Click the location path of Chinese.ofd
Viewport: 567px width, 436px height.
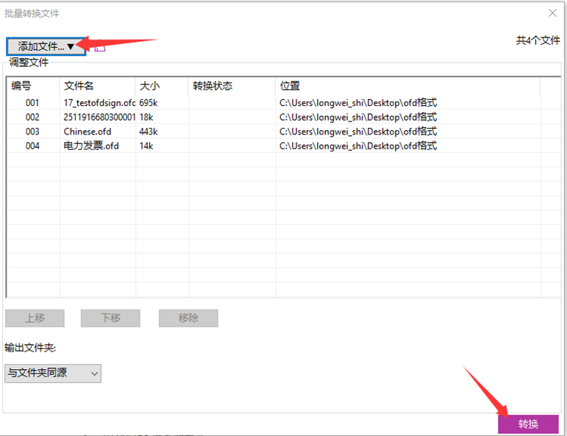[x=358, y=132]
